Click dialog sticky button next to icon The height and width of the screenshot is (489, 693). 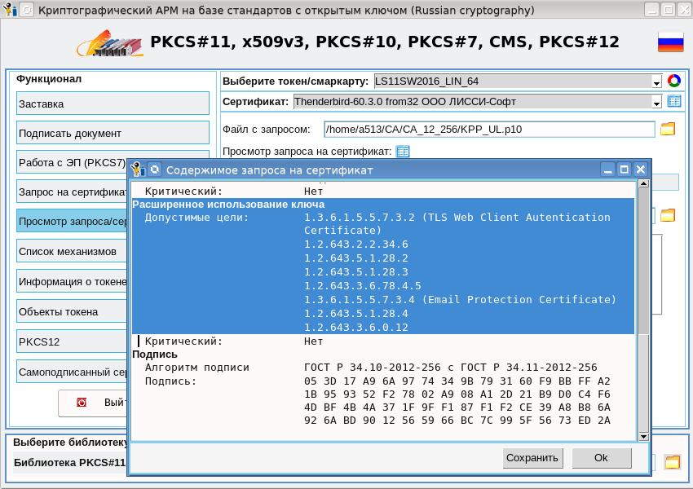click(155, 170)
